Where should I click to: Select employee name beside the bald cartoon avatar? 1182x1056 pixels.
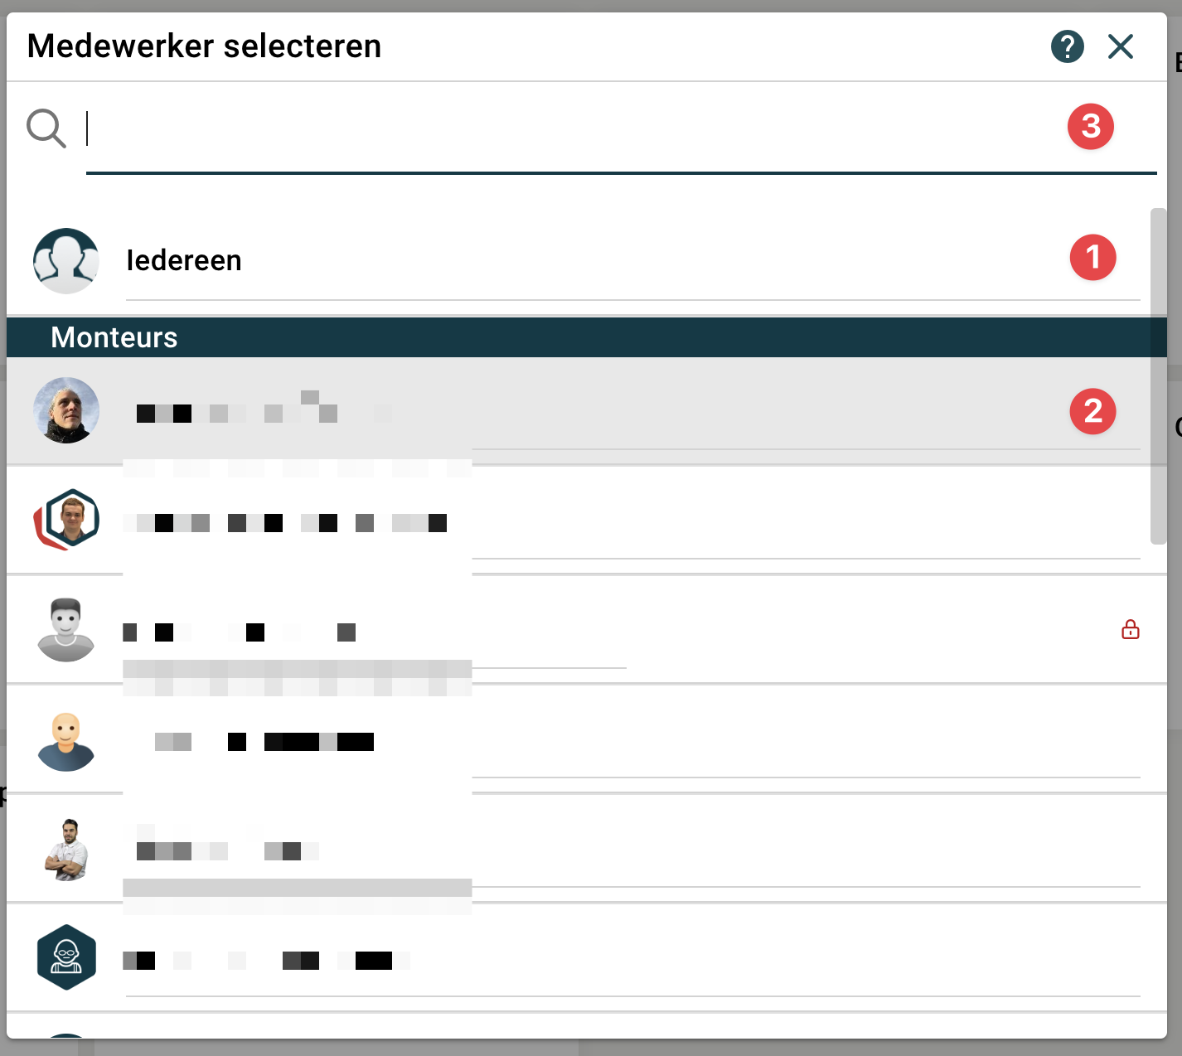coord(265,742)
